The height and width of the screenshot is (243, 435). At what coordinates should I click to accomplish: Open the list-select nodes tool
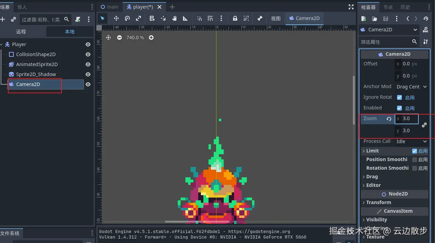click(152, 18)
